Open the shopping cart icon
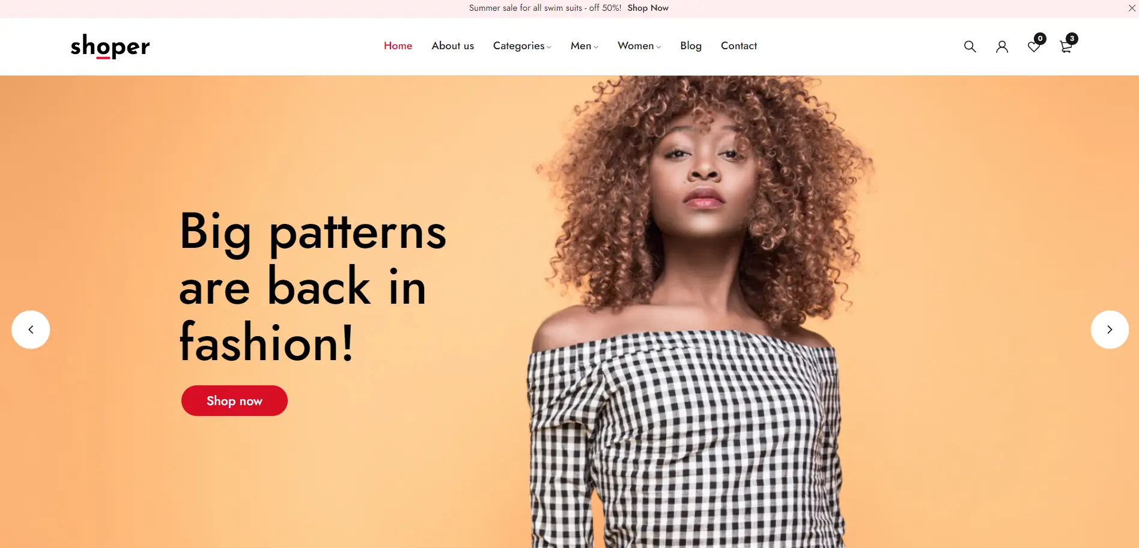Screen dimensions: 1139x548 click(1066, 47)
